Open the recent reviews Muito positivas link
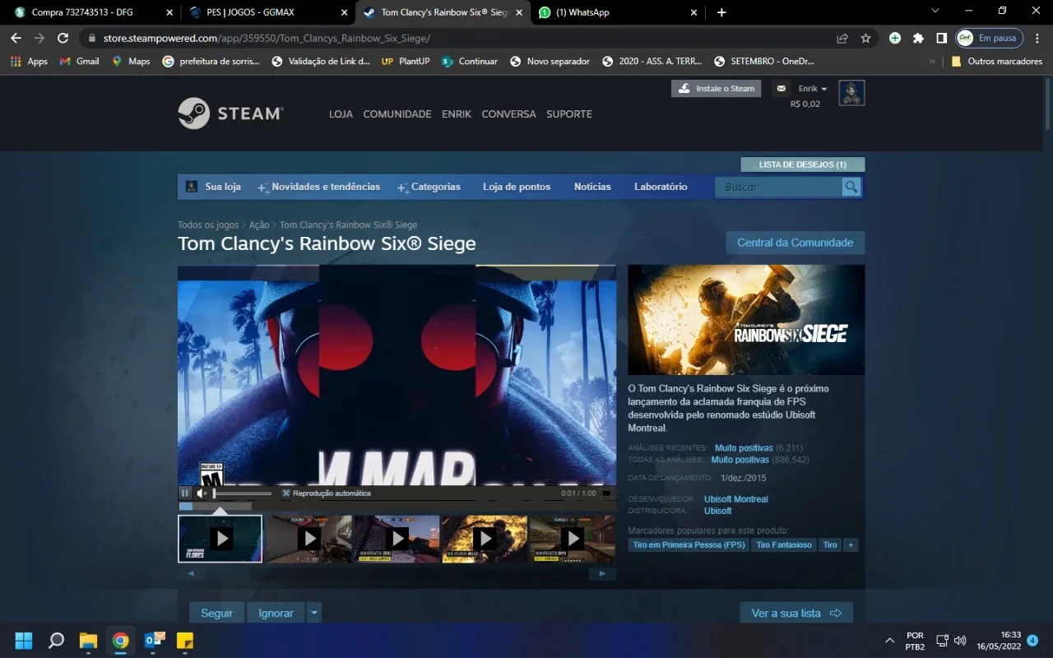This screenshot has height=658, width=1053. pyautogui.click(x=744, y=448)
